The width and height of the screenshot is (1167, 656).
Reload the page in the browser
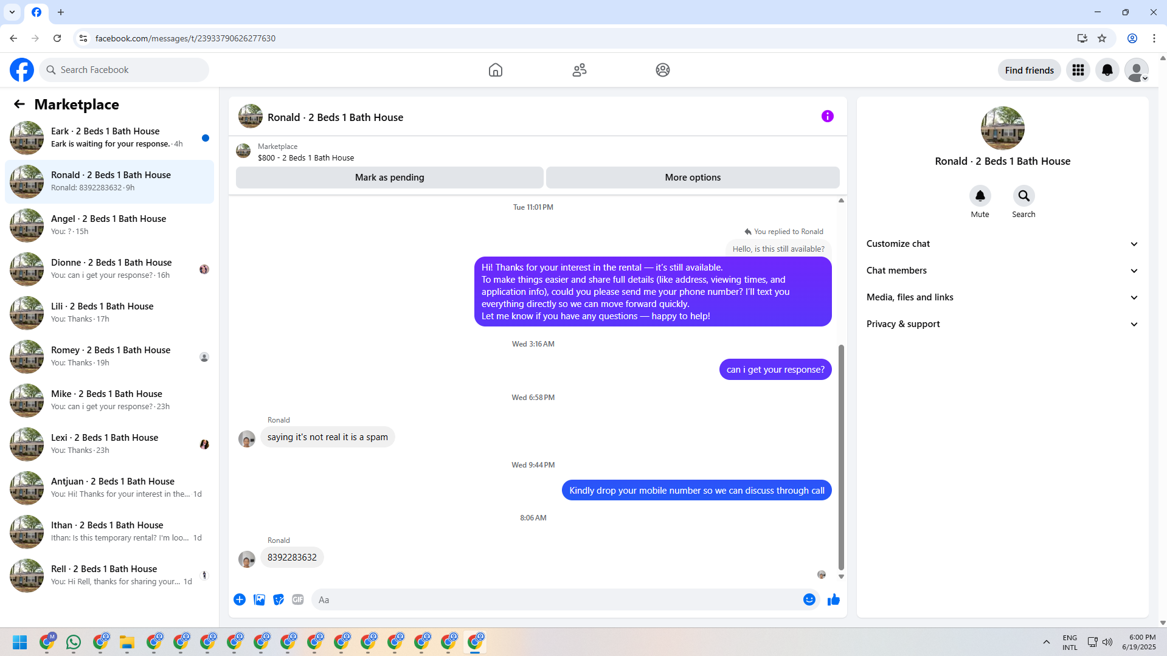pyautogui.click(x=57, y=38)
